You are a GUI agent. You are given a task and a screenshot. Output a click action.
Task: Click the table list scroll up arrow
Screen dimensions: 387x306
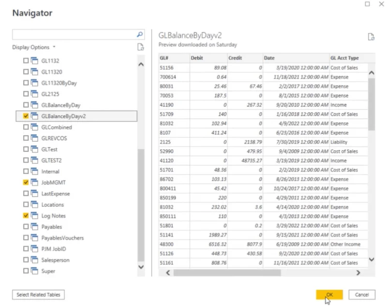coord(141,64)
